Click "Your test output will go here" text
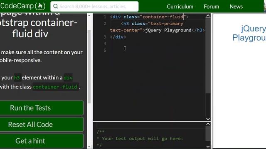The image size is (266, 149). (142, 139)
